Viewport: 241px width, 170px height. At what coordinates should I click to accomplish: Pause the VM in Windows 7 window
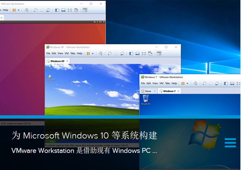click(183, 83)
